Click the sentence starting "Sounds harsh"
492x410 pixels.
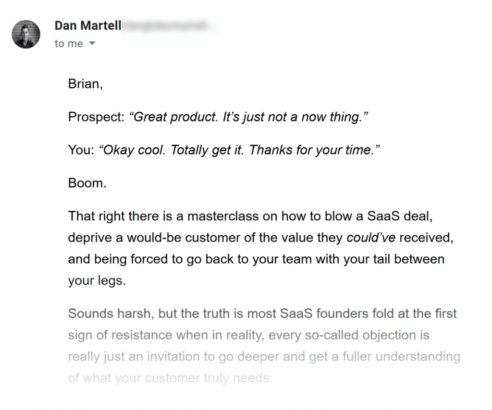pyautogui.click(x=262, y=314)
